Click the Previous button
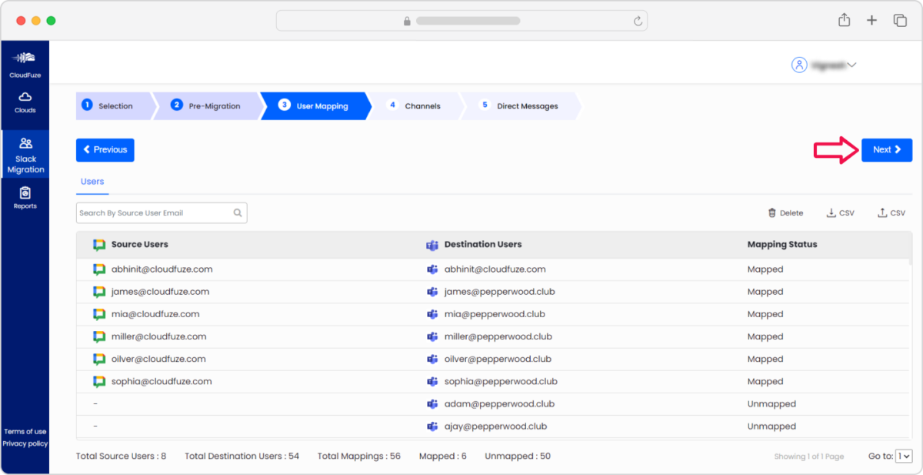The height and width of the screenshot is (475, 923). pos(105,149)
